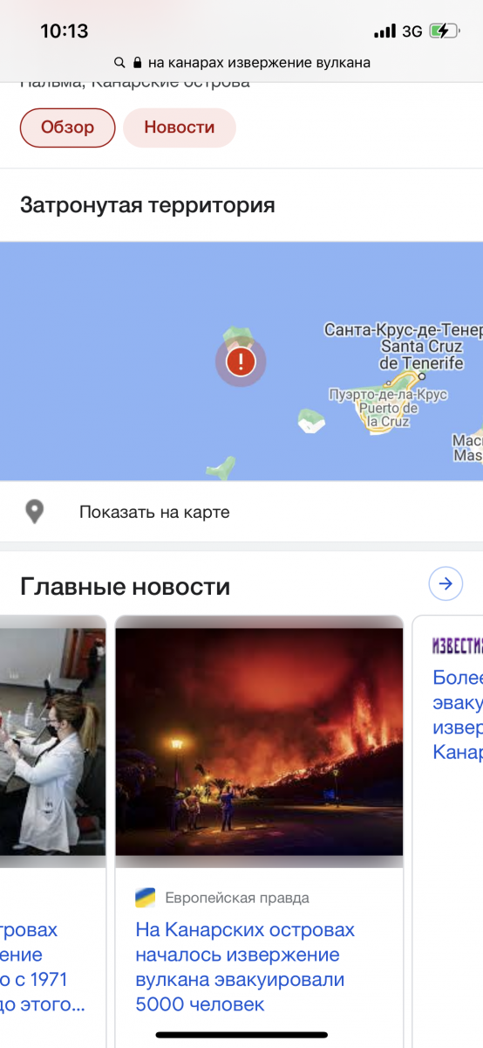Open article about evacuating 5000 people

click(246, 967)
